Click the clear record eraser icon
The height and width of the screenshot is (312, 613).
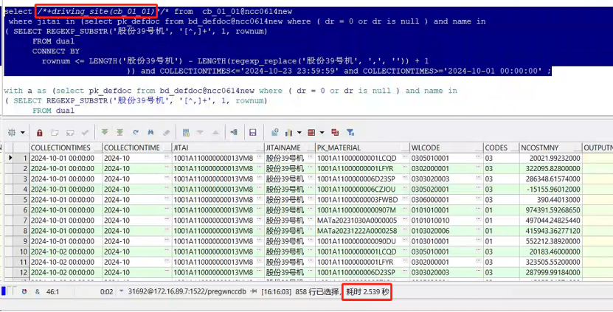pyautogui.click(x=166, y=133)
